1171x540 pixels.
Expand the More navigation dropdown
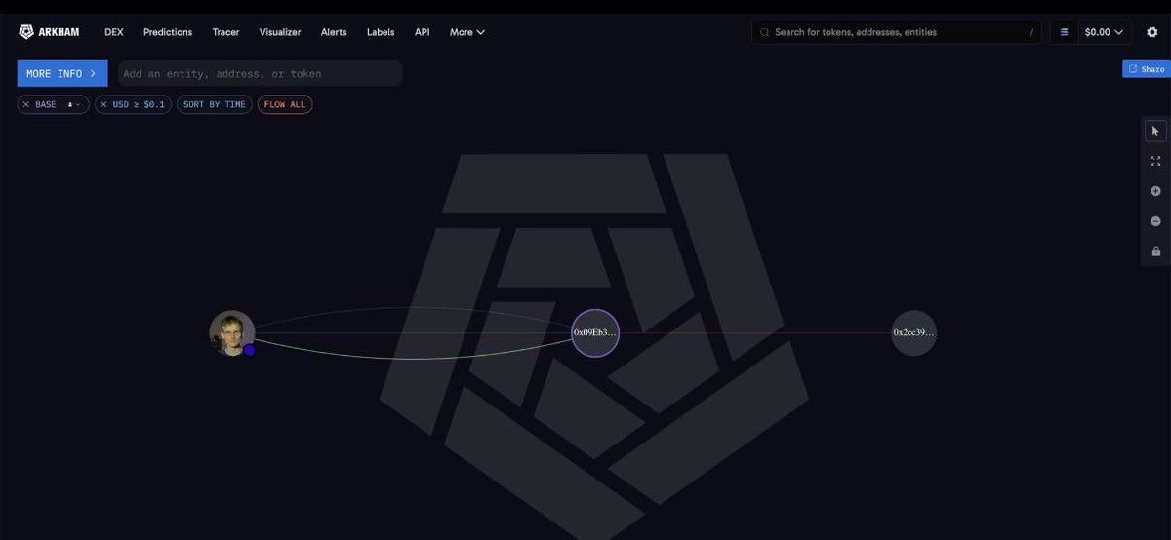tap(467, 32)
